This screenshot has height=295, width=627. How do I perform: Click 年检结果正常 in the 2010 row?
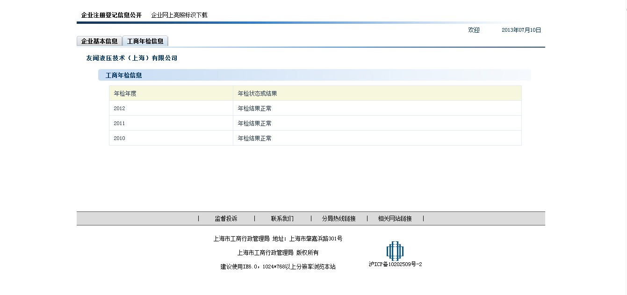tap(255, 138)
